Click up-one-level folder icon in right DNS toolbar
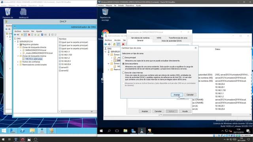This screenshot has height=142, width=253. pyautogui.click(x=114, y=44)
